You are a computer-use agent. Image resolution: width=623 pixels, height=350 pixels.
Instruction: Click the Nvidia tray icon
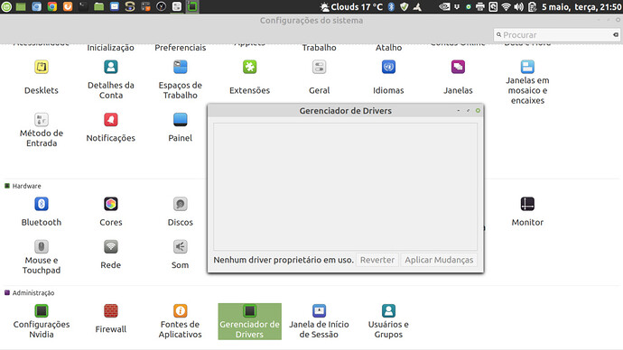coord(444,6)
